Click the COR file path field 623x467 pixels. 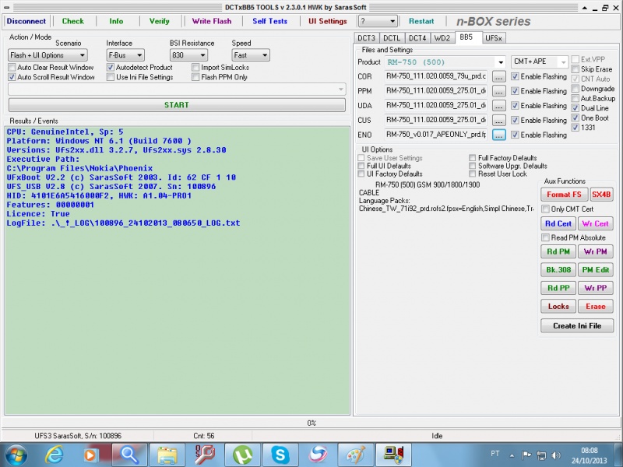[436, 76]
